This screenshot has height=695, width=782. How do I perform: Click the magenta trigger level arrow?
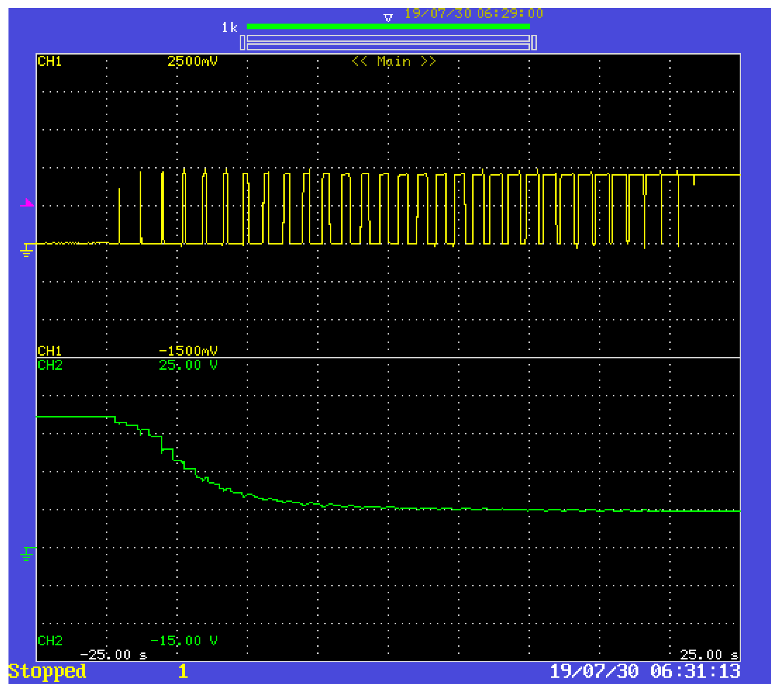pos(27,203)
